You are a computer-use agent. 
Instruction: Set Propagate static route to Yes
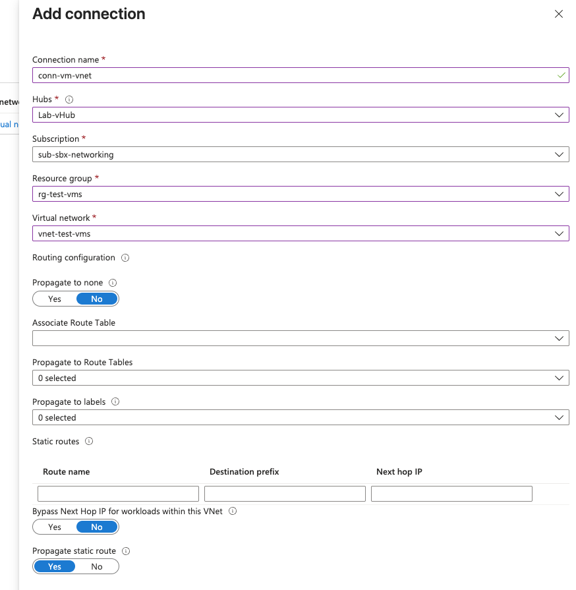coord(55,566)
